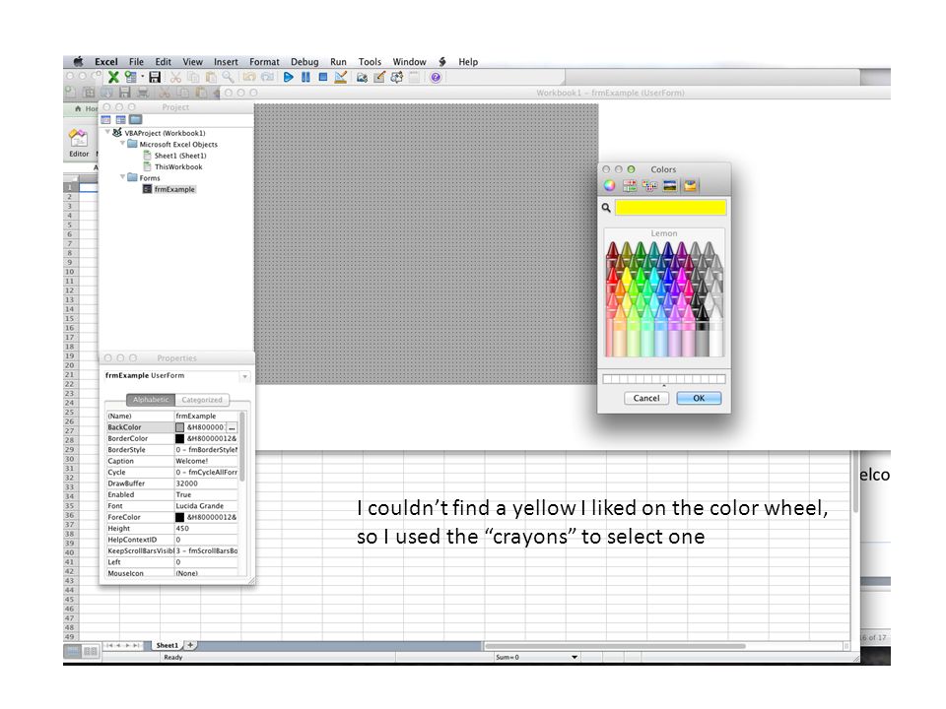Select the Font value Lucida Grande
This screenshot has height=709, width=946.
click(x=200, y=506)
